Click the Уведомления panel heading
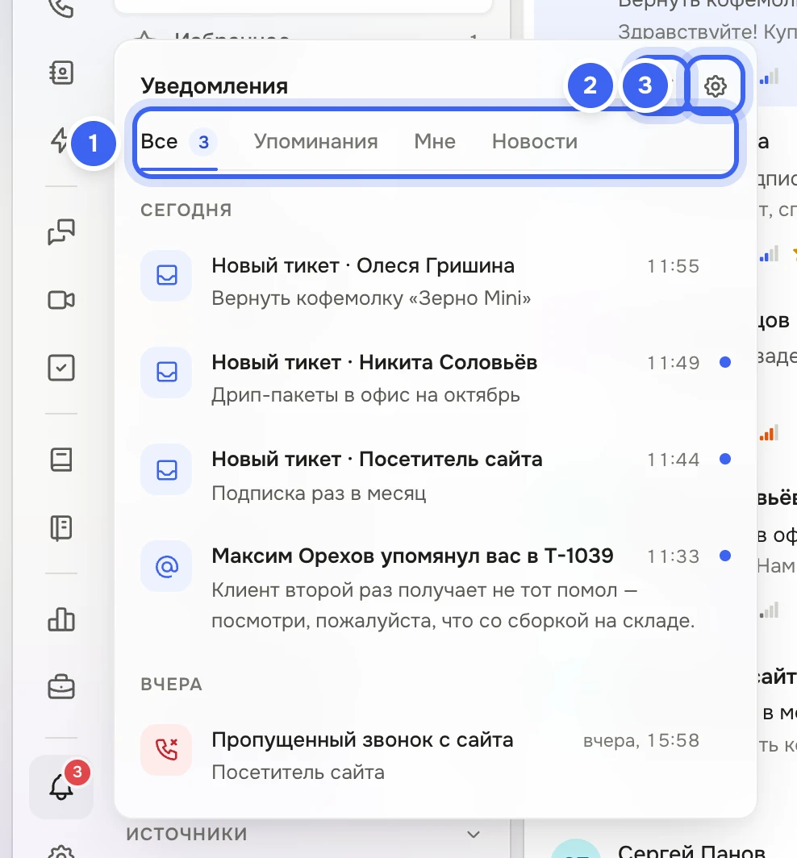Image resolution: width=797 pixels, height=858 pixels. (214, 86)
